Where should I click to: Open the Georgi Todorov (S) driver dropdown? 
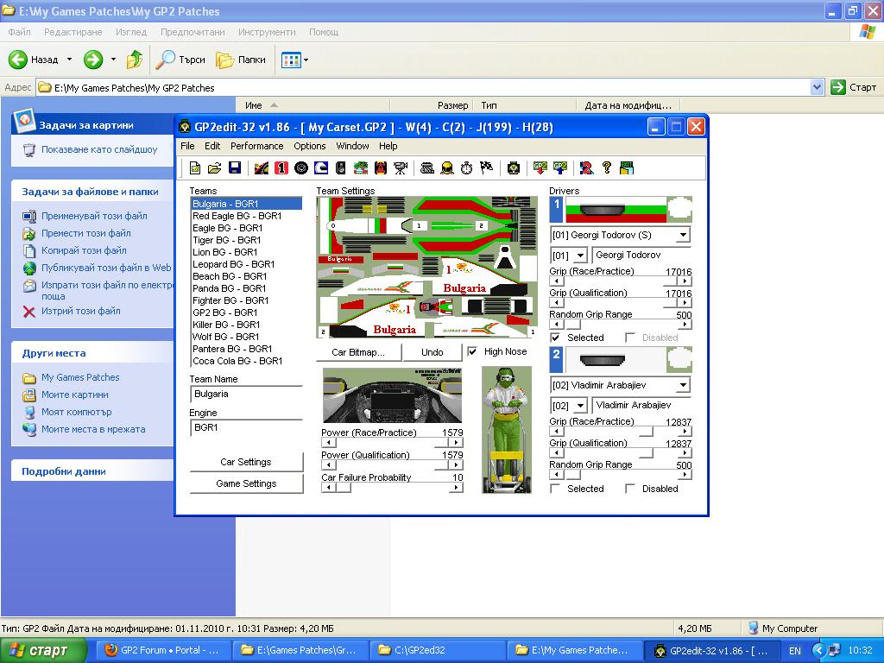[x=682, y=235]
